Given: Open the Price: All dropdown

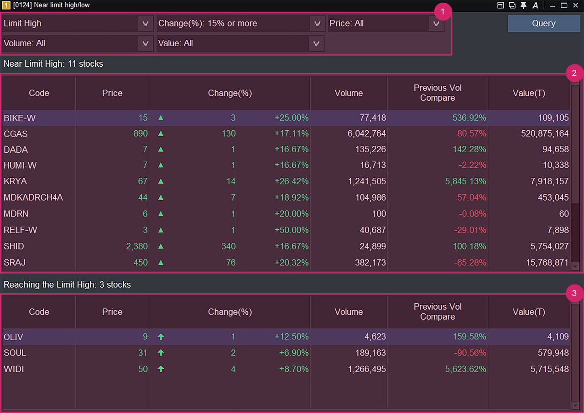Looking at the screenshot, I should tap(436, 23).
